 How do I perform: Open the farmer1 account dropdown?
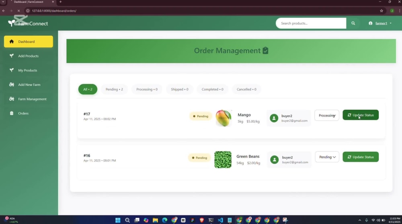(380, 23)
